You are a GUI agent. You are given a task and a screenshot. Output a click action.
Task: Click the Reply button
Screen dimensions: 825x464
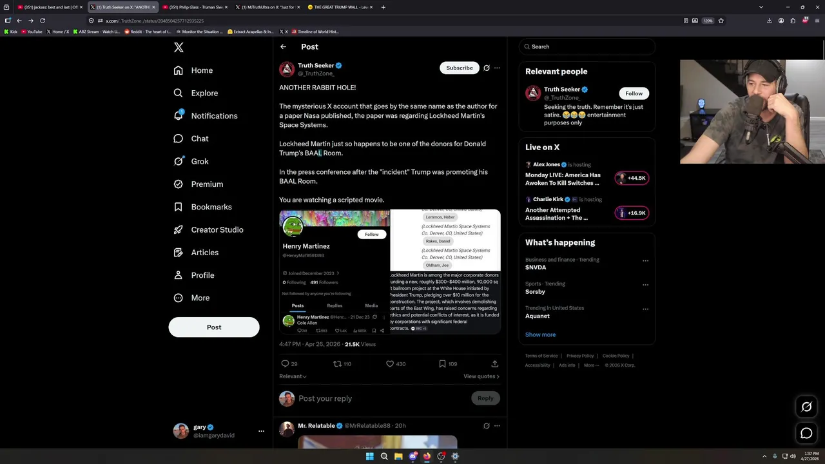pos(485,398)
